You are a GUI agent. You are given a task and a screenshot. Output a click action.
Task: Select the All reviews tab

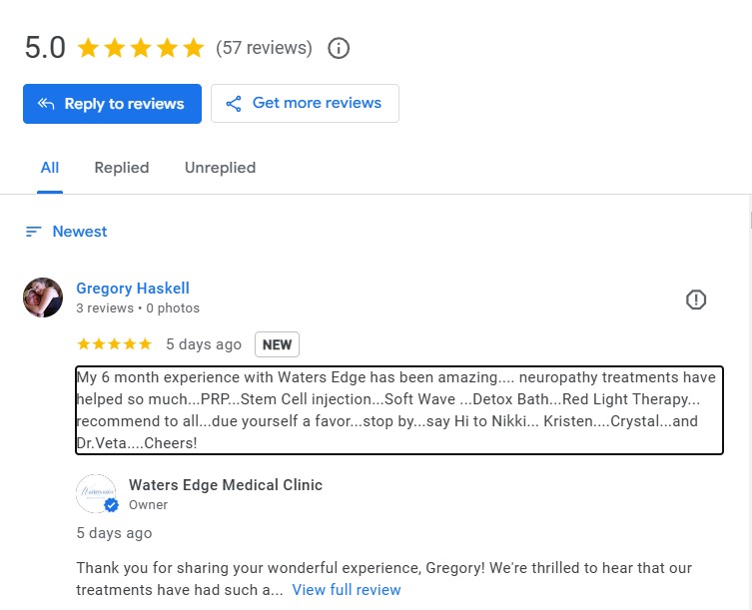(x=50, y=168)
